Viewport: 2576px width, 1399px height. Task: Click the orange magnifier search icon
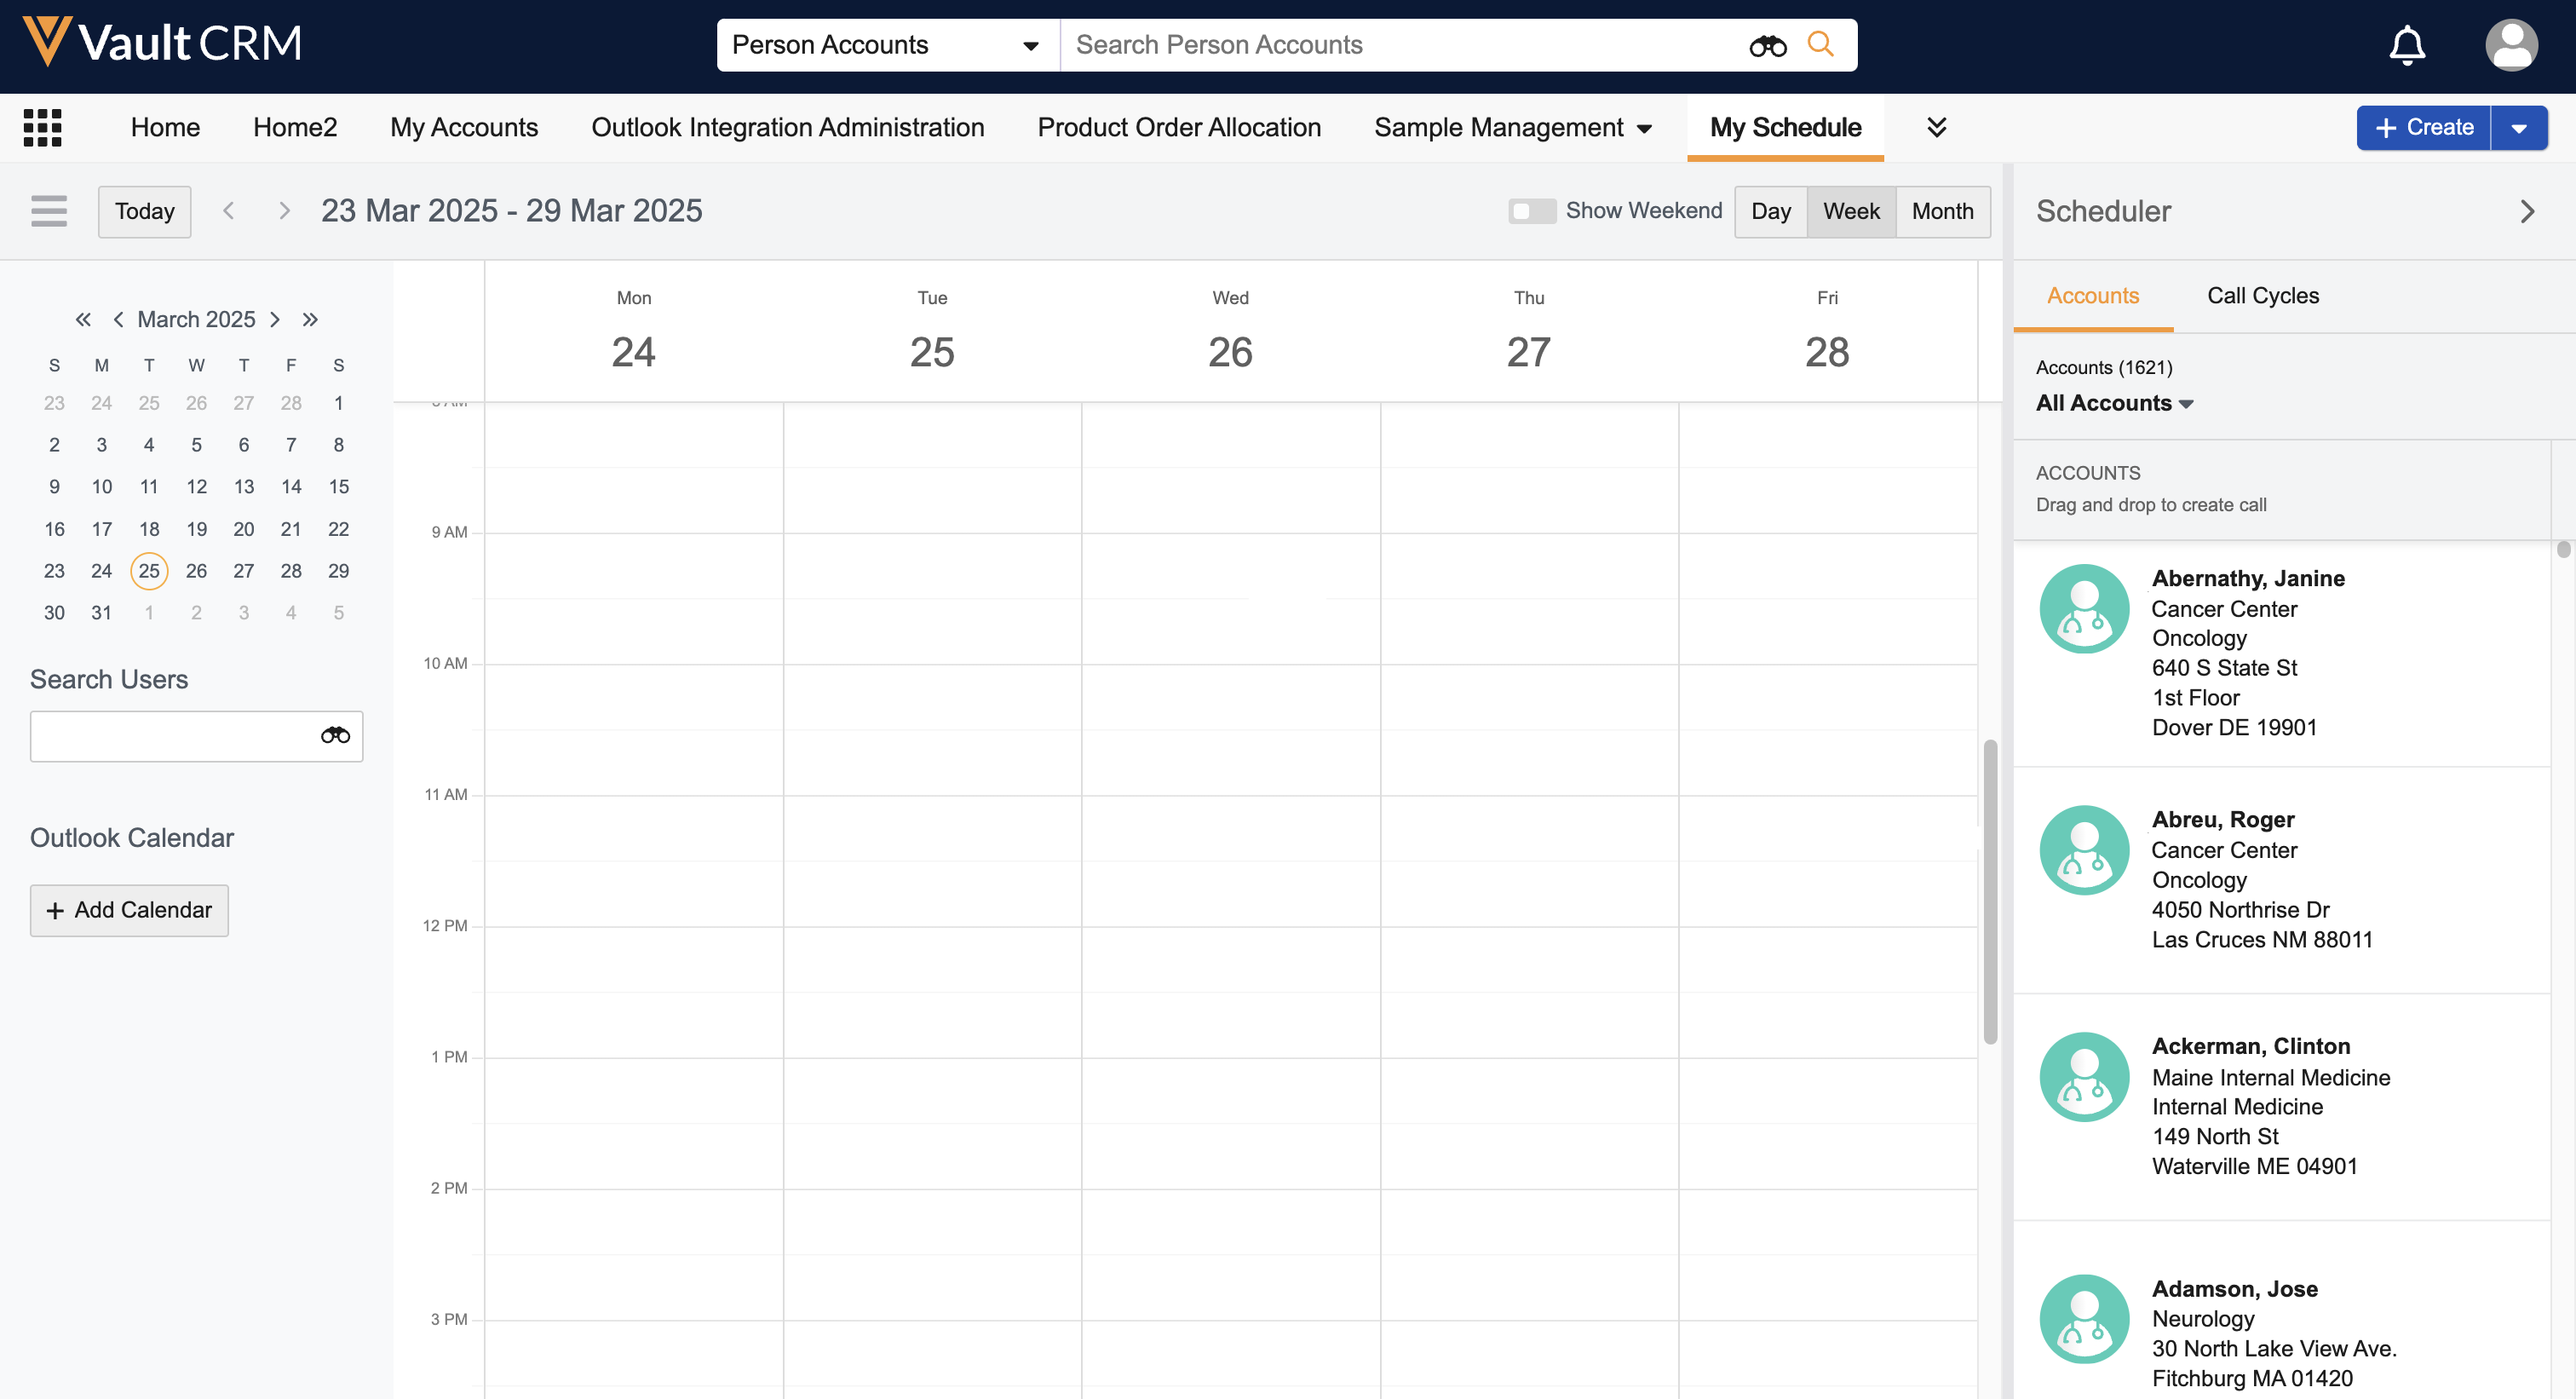(x=1820, y=45)
